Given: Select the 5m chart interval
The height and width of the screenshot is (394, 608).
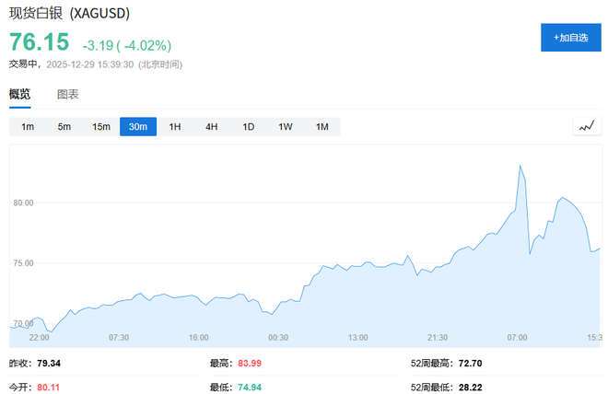Looking at the screenshot, I should click(x=64, y=127).
